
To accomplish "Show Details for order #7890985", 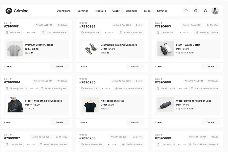I will pos(135,122).
